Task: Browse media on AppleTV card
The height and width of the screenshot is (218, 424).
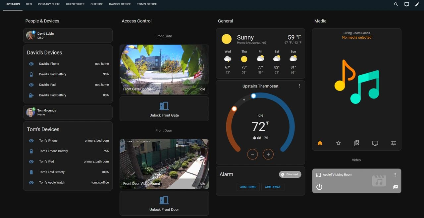Action: click(395, 187)
